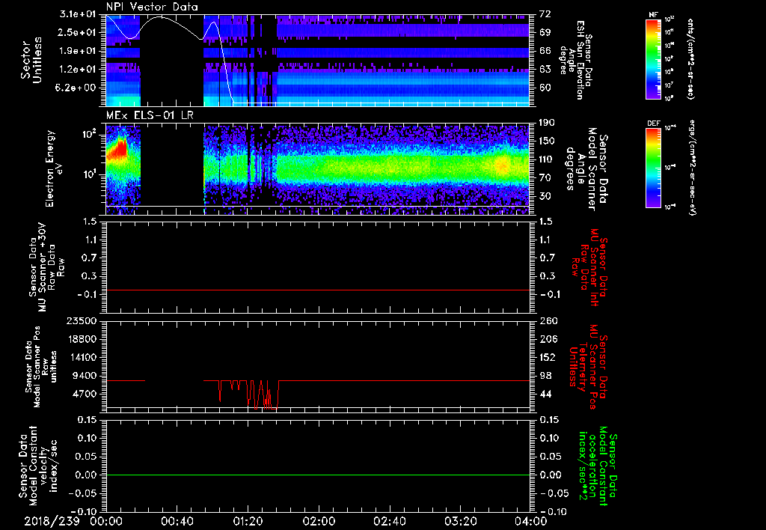Click the NF flux color bar
The image size is (766, 530).
[653, 58]
